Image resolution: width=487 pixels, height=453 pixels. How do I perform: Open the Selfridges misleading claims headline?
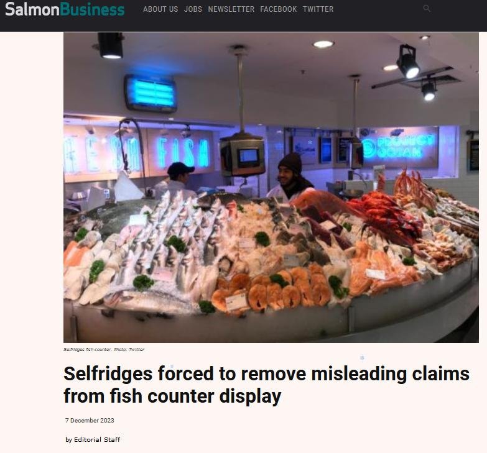tap(266, 385)
